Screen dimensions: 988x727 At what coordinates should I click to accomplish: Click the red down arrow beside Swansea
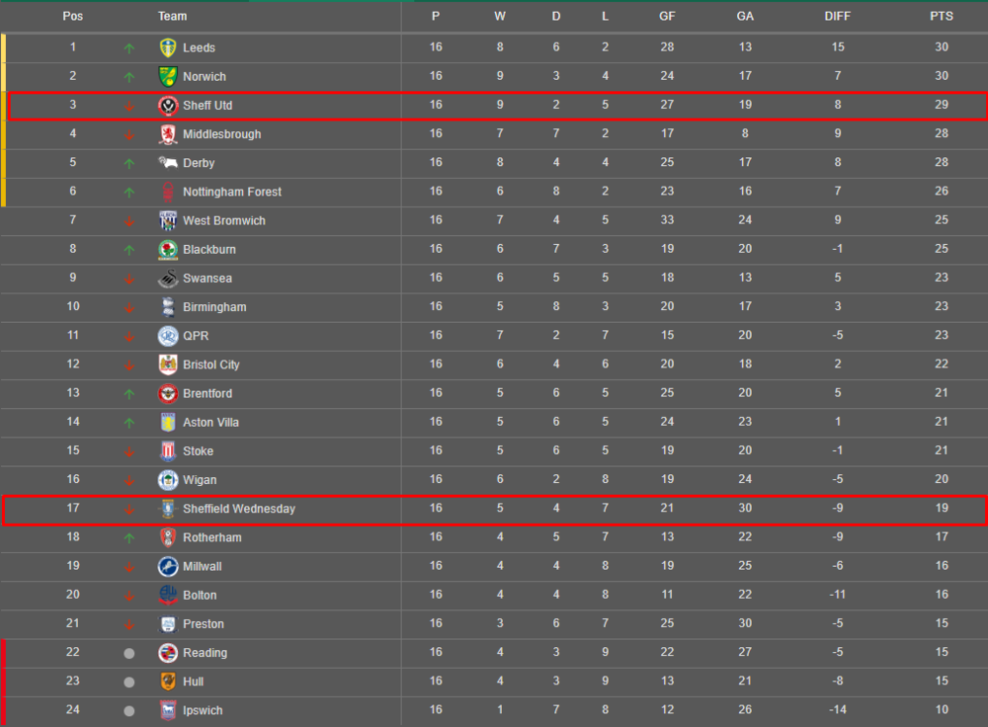(129, 280)
